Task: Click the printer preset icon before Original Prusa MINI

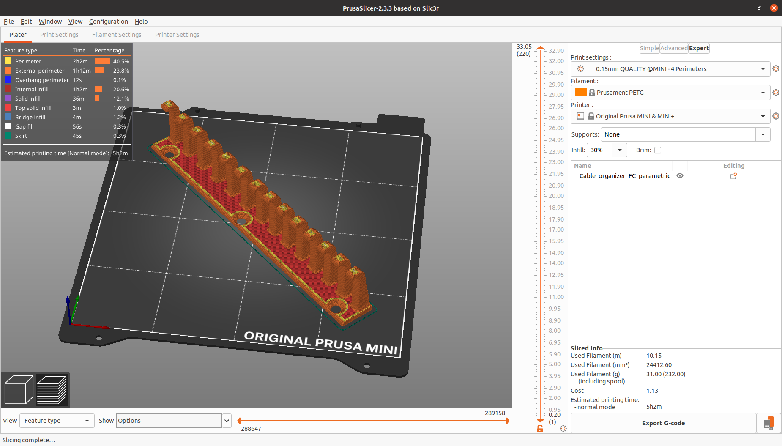Action: click(581, 116)
